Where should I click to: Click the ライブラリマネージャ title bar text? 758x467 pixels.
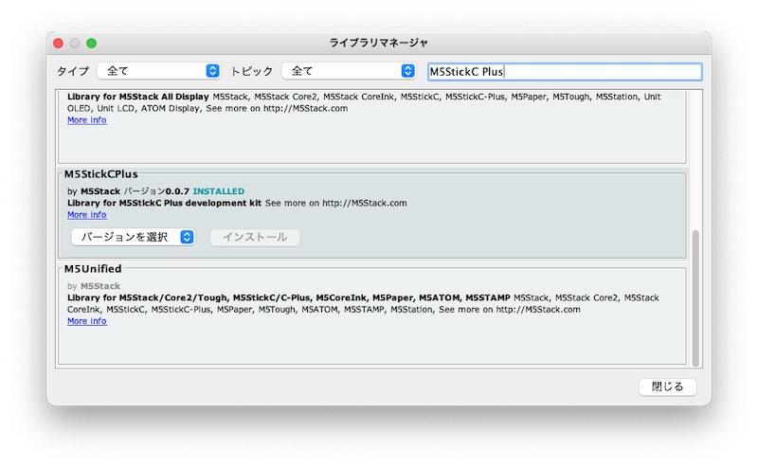[x=378, y=43]
